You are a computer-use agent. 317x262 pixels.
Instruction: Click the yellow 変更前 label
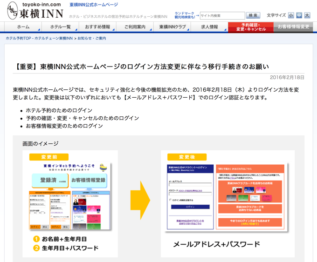pyautogui.click(x=49, y=157)
